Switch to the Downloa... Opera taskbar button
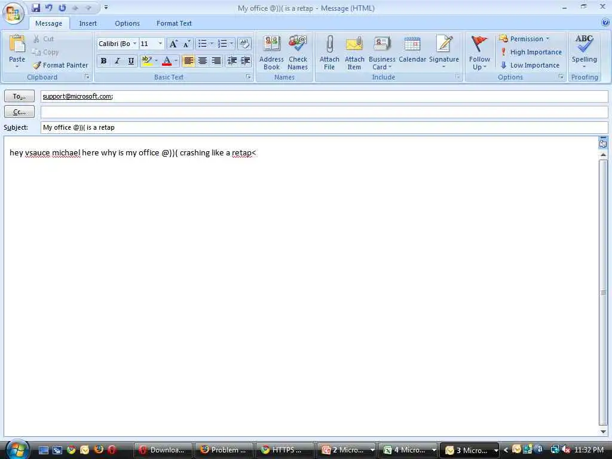The image size is (612, 459). 163,450
